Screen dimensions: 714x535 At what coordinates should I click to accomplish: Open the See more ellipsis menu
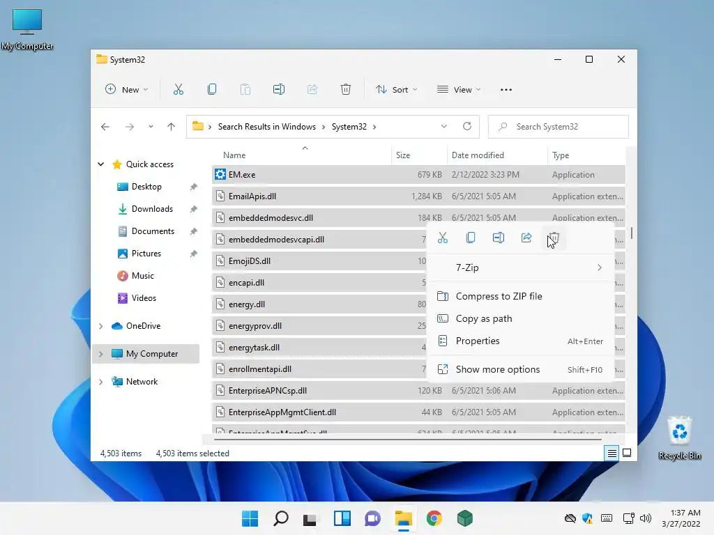pos(506,90)
